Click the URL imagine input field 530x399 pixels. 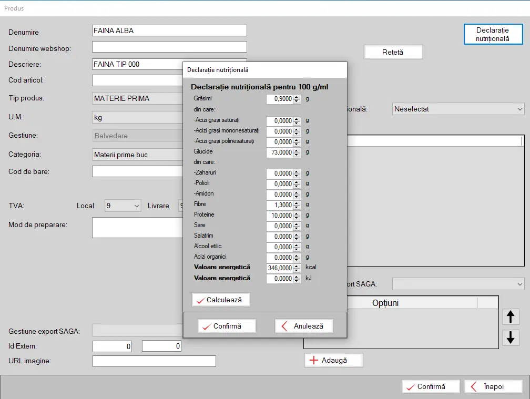(x=154, y=361)
